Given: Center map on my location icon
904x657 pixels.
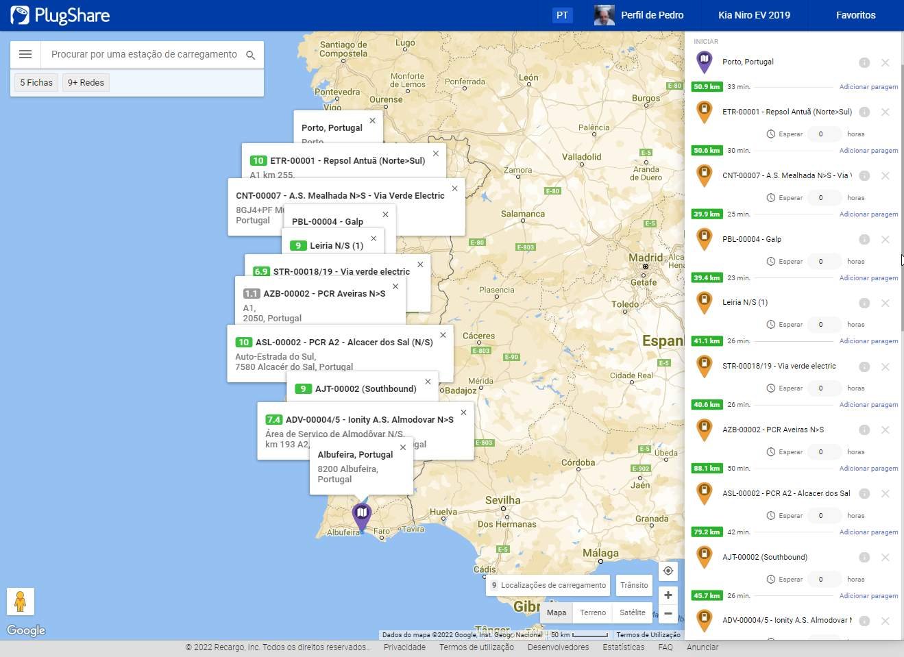Looking at the screenshot, I should pyautogui.click(x=668, y=571).
